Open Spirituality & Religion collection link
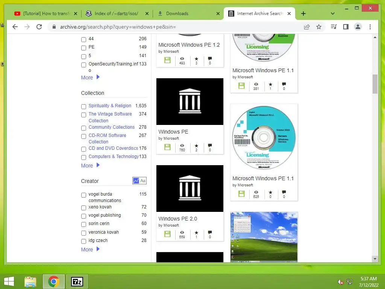 (110, 105)
